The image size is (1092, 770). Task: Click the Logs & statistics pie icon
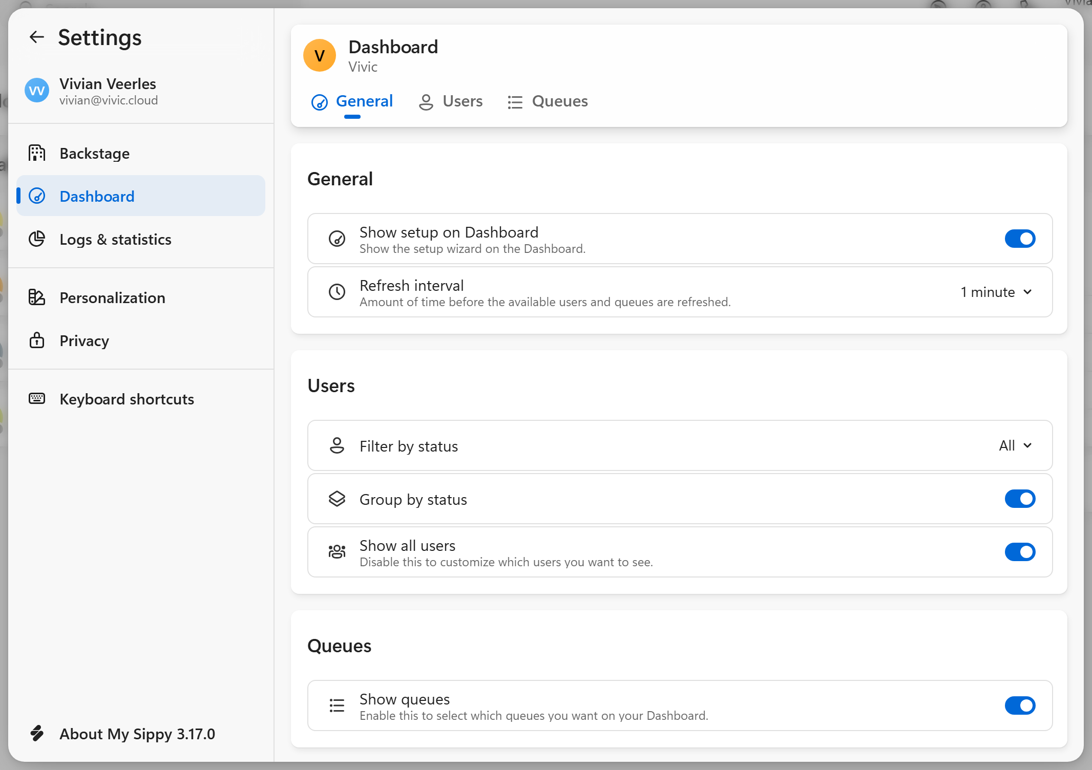coord(37,239)
